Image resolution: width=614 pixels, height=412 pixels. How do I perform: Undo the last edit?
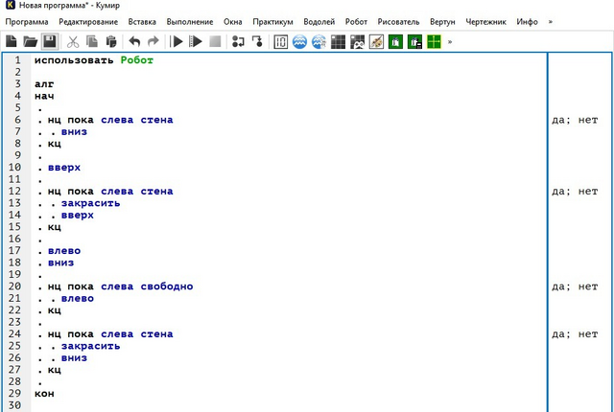pos(134,41)
